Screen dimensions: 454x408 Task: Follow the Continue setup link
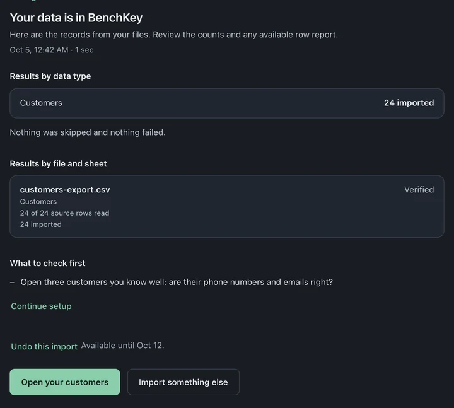(41, 306)
